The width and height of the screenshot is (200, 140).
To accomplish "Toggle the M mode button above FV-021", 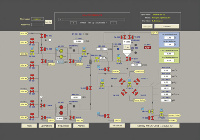I will (102, 80).
